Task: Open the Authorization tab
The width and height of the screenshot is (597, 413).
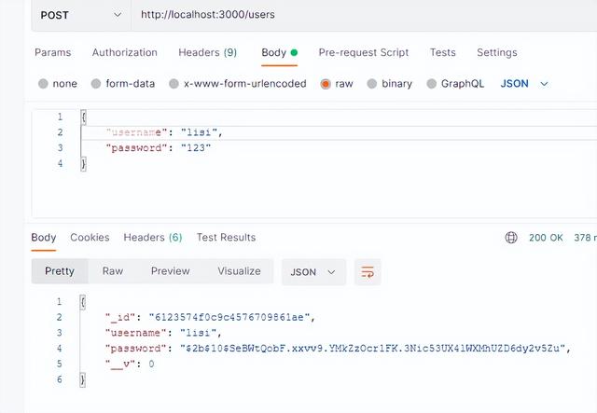Action: (124, 52)
